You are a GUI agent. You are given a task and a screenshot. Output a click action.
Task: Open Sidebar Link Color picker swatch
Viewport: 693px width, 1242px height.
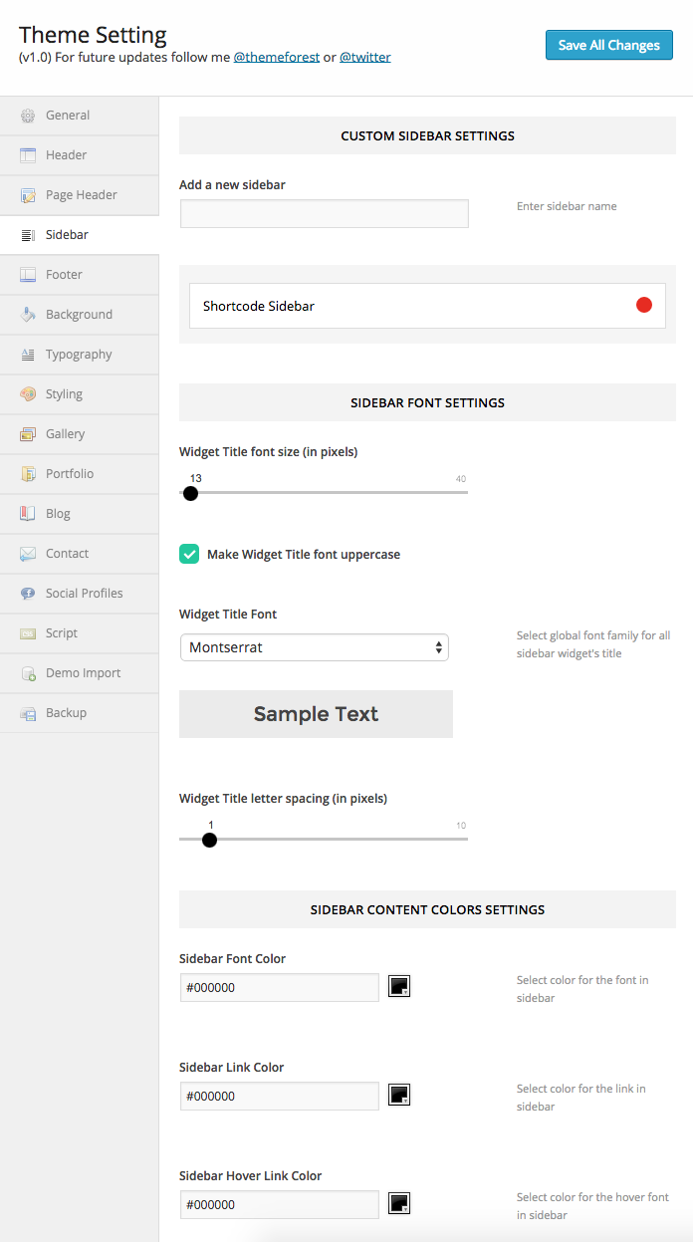click(x=399, y=1096)
